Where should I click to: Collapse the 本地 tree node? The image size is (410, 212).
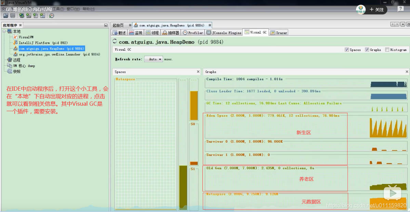[4, 31]
